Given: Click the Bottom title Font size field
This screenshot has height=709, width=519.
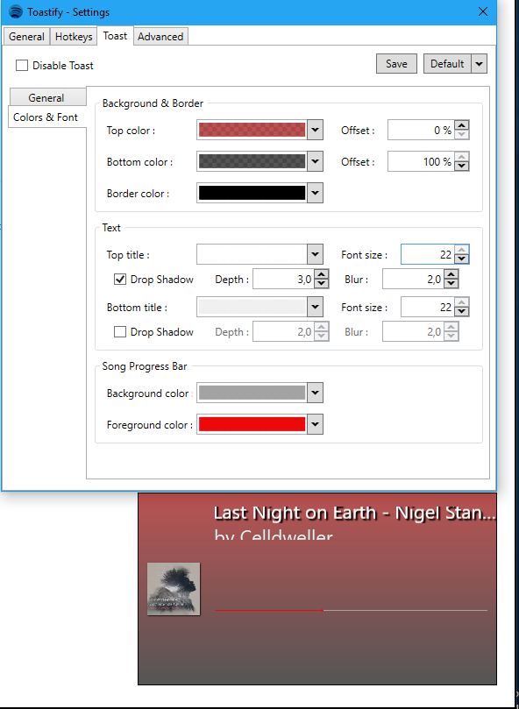Looking at the screenshot, I should 428,307.
